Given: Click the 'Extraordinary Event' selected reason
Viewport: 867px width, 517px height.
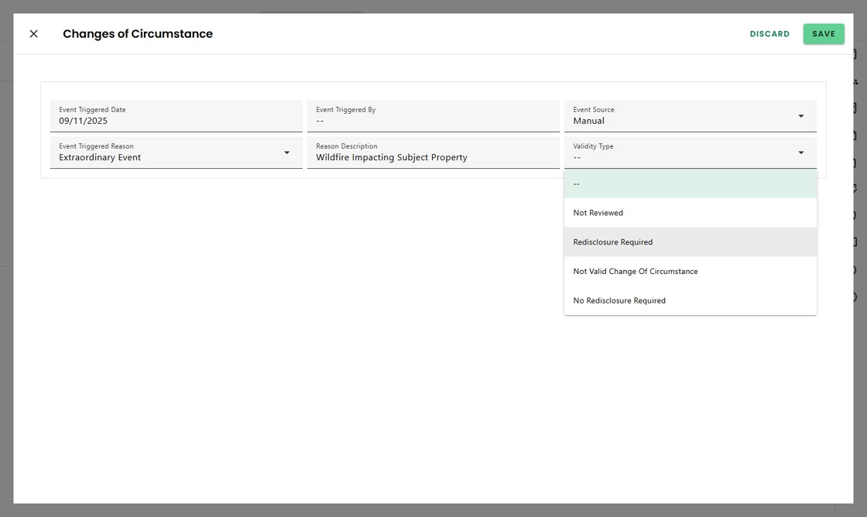Looking at the screenshot, I should [100, 158].
